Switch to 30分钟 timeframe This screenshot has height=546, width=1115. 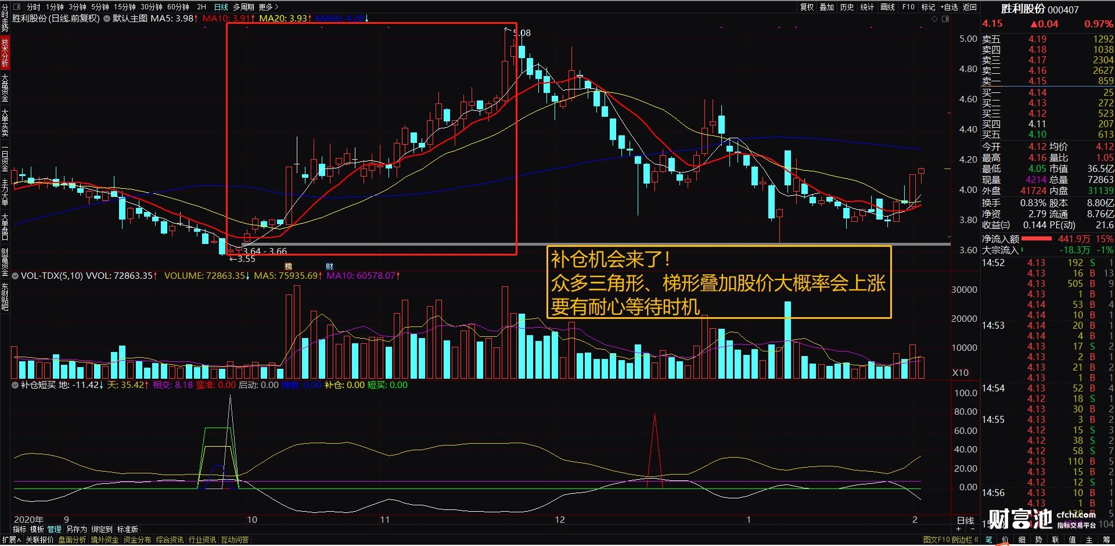pyautogui.click(x=152, y=7)
